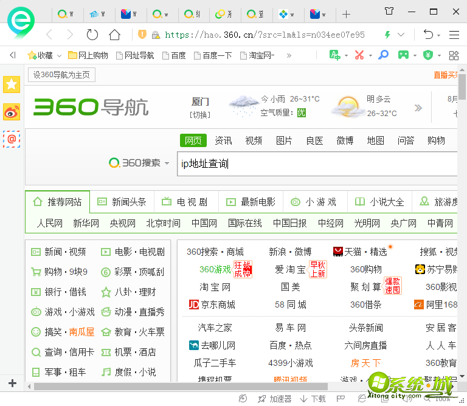The height and width of the screenshot is (406, 467).
Task: Switch to 电视剧 tab
Action: [187, 202]
